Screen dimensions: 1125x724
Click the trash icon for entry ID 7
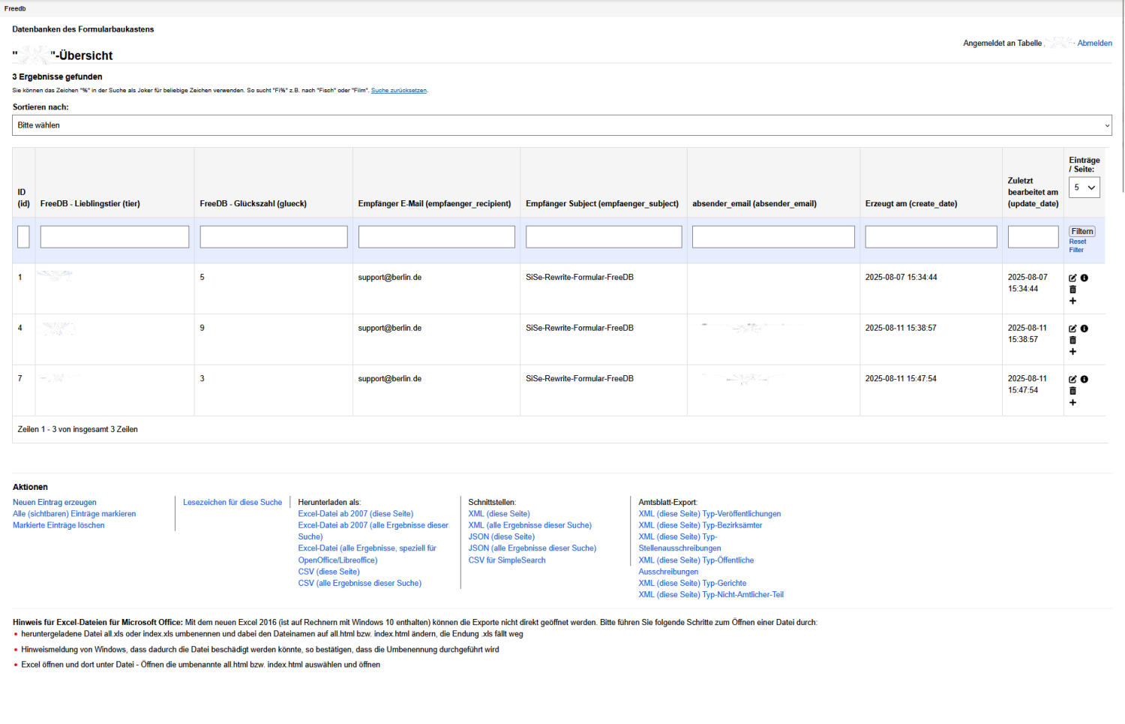coord(1072,391)
